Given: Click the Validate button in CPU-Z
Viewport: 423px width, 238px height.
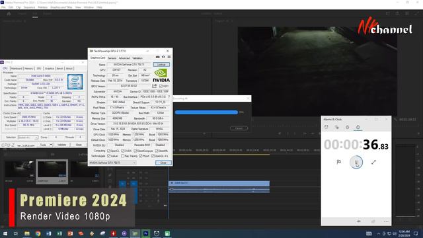Looking at the screenshot, I should coord(61,145).
